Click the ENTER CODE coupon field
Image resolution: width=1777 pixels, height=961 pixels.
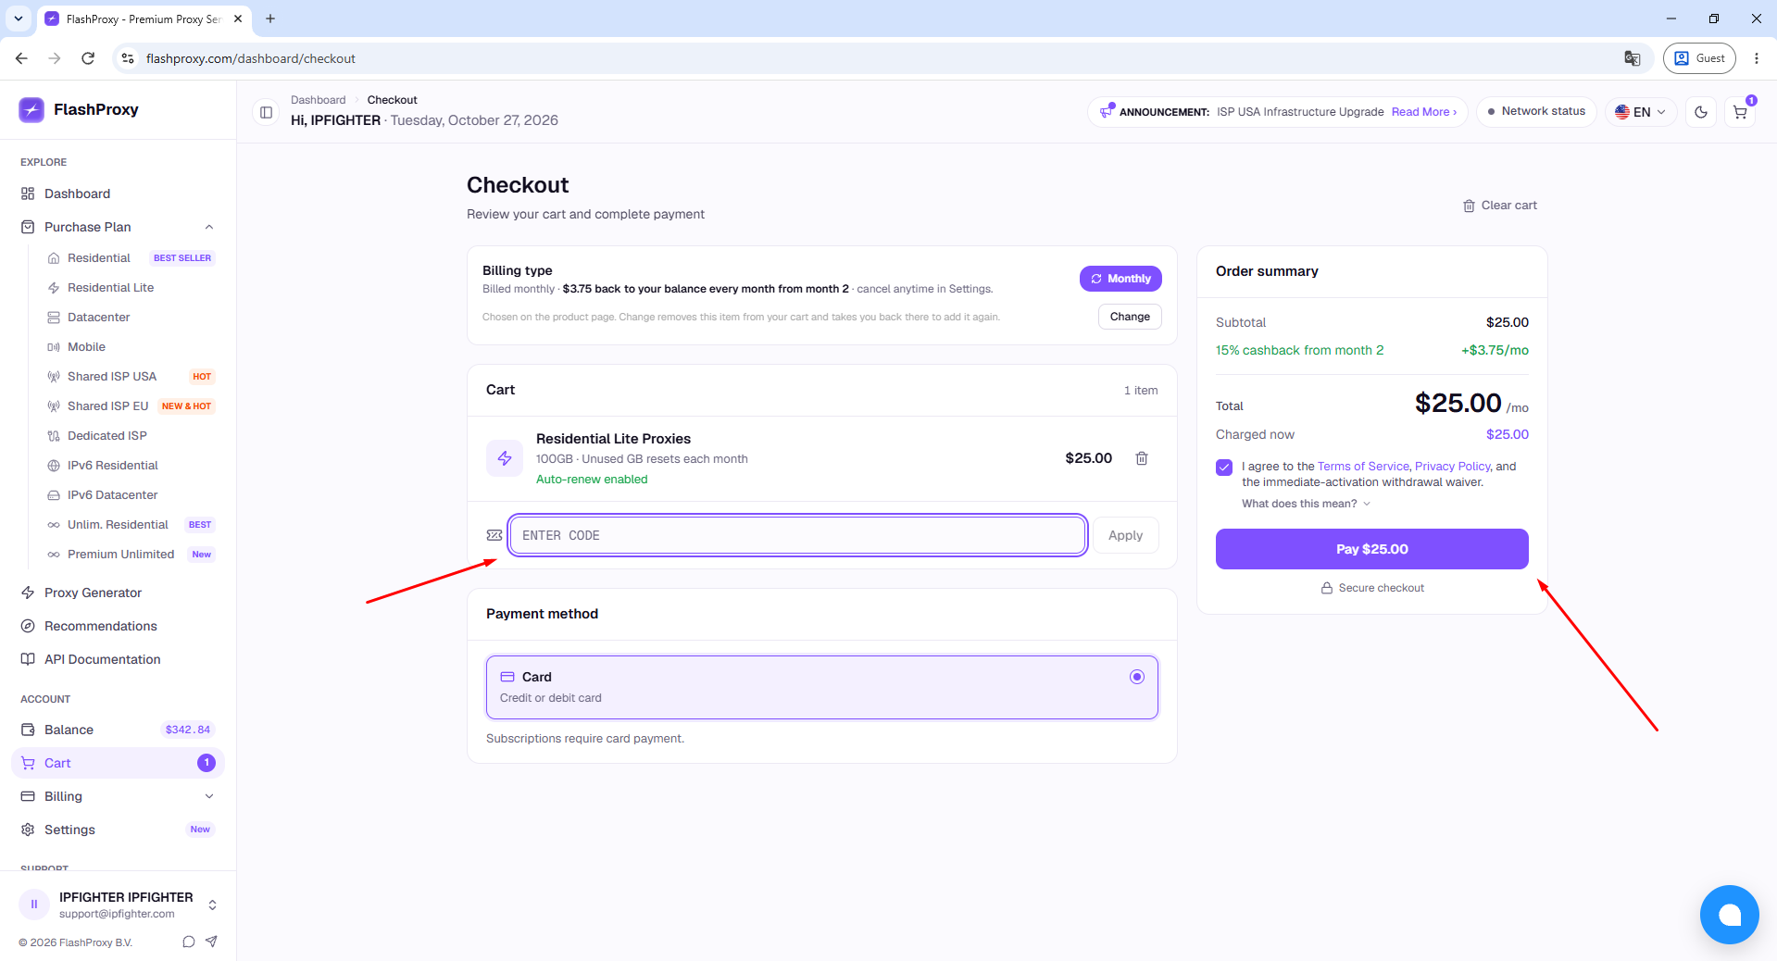coord(797,535)
